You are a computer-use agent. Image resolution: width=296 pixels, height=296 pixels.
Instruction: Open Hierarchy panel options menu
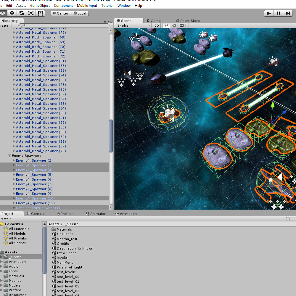110,22
